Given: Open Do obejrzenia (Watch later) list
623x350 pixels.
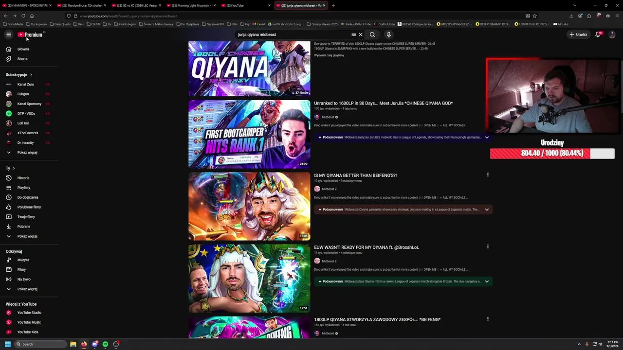Looking at the screenshot, I should (28, 197).
